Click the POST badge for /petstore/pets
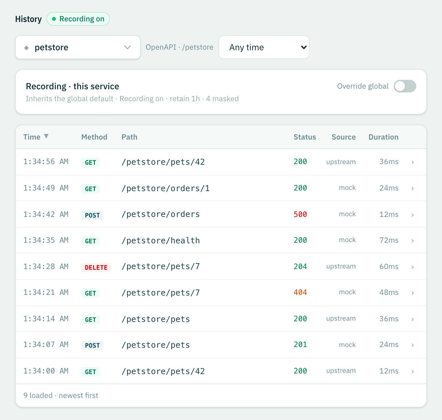 [92, 345]
